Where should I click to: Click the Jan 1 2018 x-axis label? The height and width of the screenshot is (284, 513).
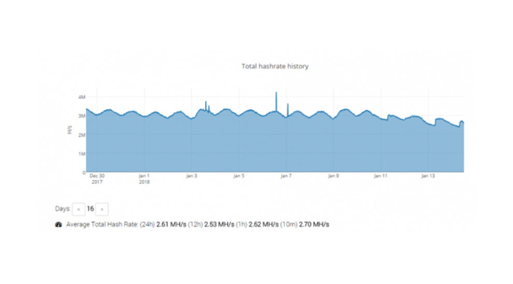[144, 179]
